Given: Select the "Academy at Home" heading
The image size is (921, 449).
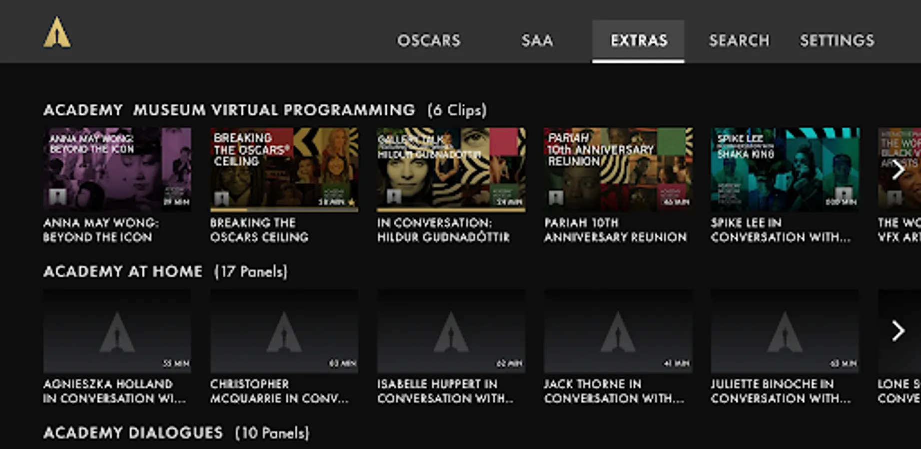Looking at the screenshot, I should (123, 271).
